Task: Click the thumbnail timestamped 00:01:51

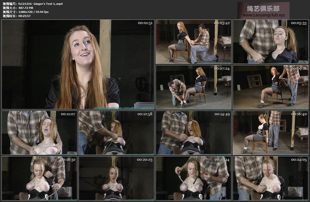Action: [x=78, y=64]
